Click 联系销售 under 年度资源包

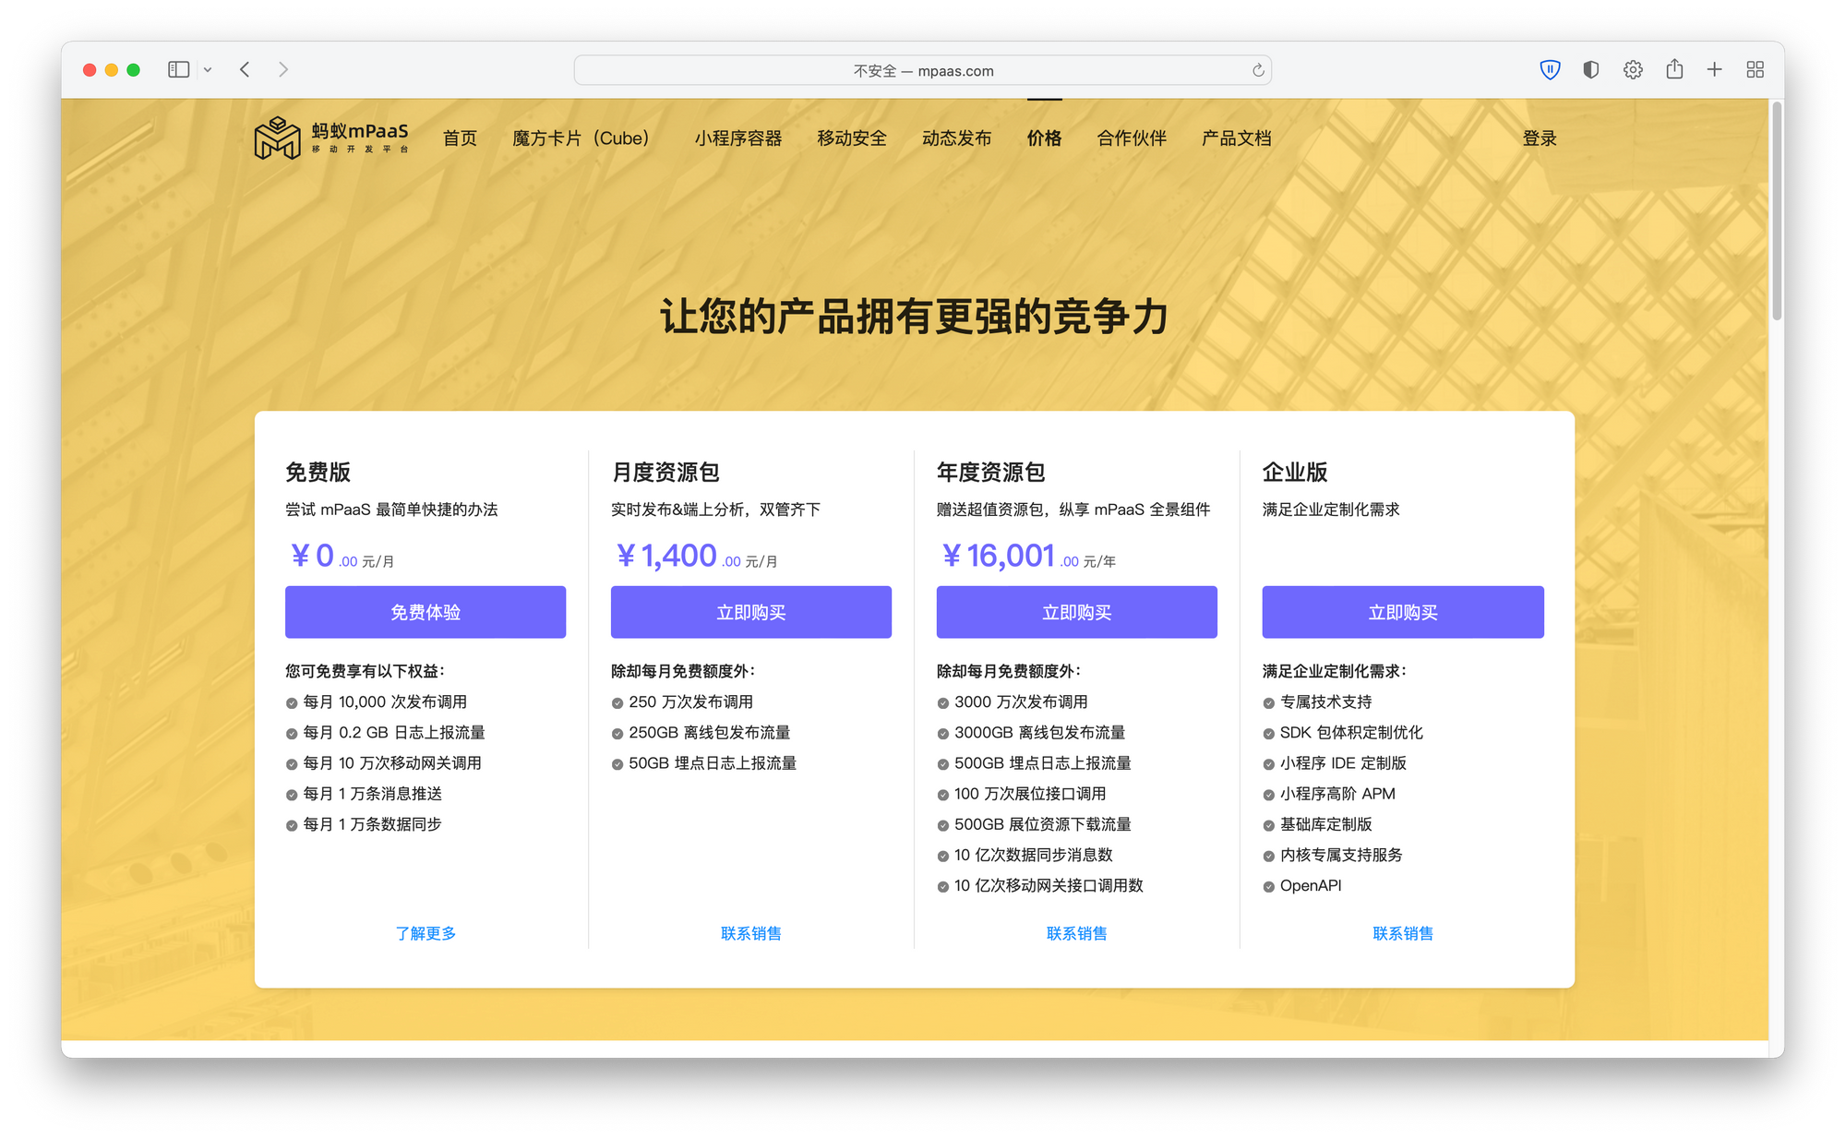coord(1077,933)
